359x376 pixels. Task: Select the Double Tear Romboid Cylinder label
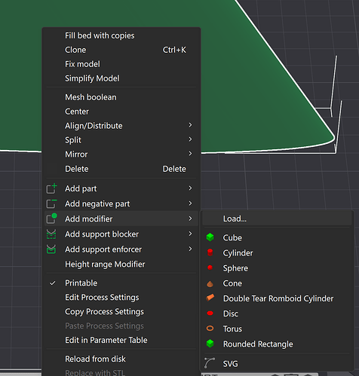[278, 298]
